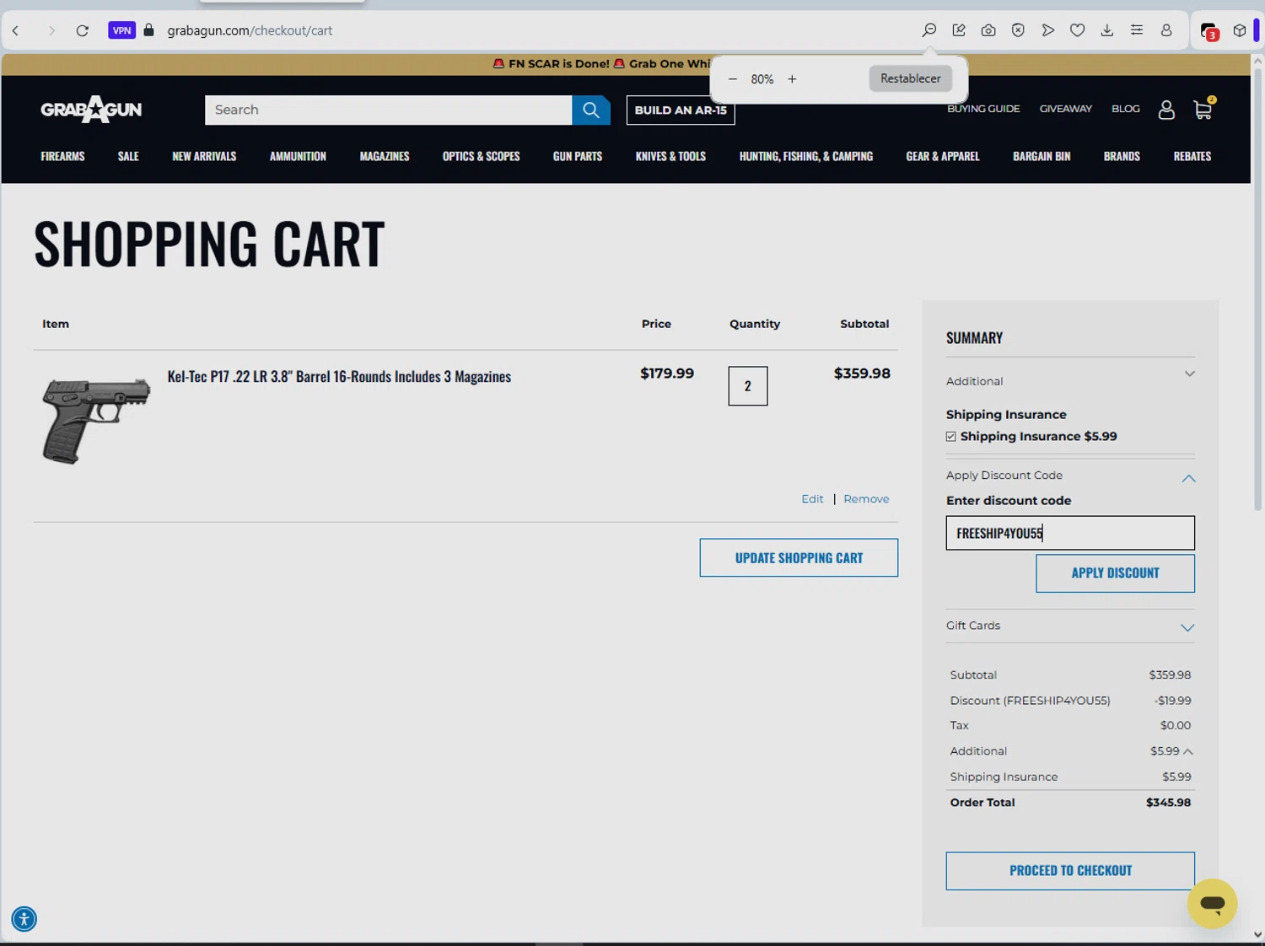Increase zoom with the plus button
Image resolution: width=1265 pixels, height=946 pixels.
point(792,79)
